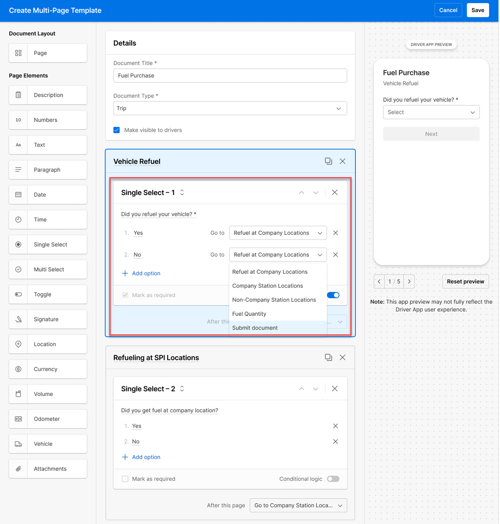The width and height of the screenshot is (500, 524).
Task: Add a Page layout element
Action: coord(48,53)
